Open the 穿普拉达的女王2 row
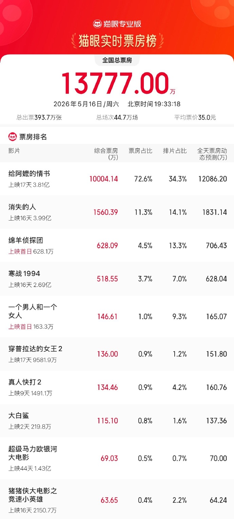The width and height of the screenshot is (234, 519). click(117, 354)
